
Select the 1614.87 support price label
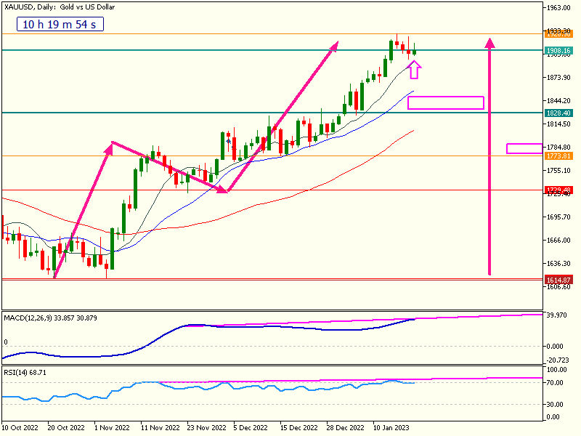(558, 280)
